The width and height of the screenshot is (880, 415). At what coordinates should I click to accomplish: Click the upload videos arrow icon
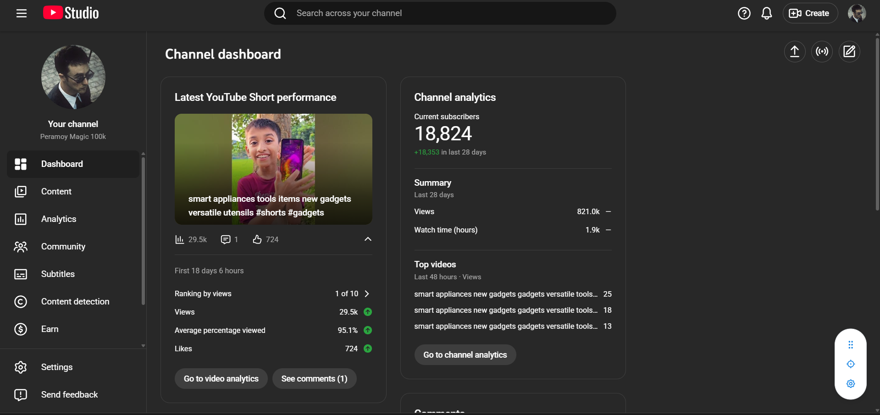click(x=794, y=51)
